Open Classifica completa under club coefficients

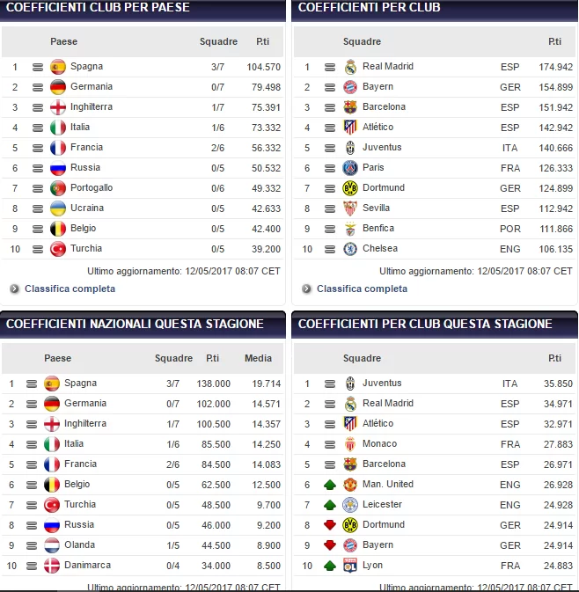[x=362, y=289]
